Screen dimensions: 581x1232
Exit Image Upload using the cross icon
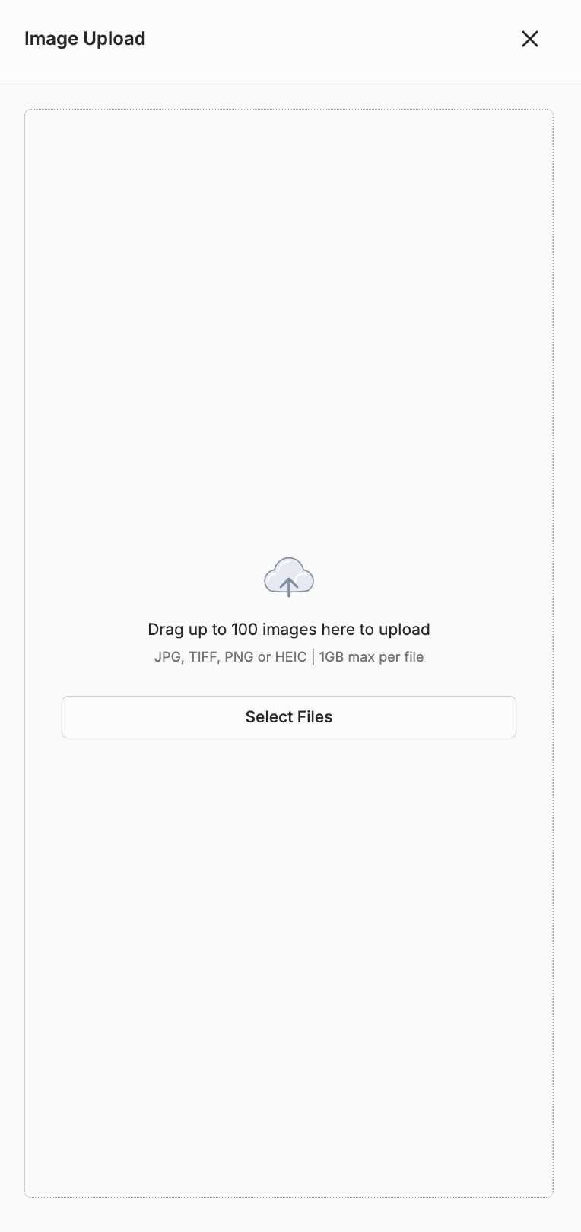[530, 39]
